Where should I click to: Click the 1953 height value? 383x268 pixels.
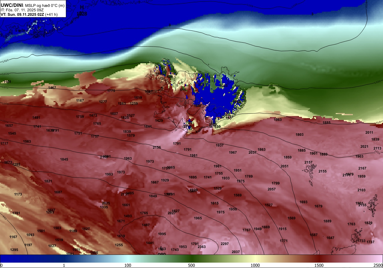183,247
